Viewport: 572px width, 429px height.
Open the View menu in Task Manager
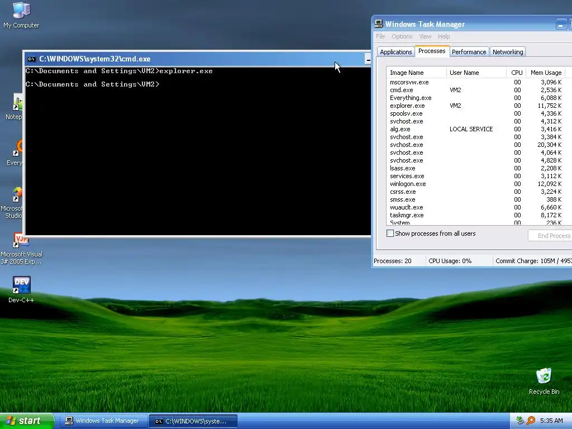coord(425,36)
